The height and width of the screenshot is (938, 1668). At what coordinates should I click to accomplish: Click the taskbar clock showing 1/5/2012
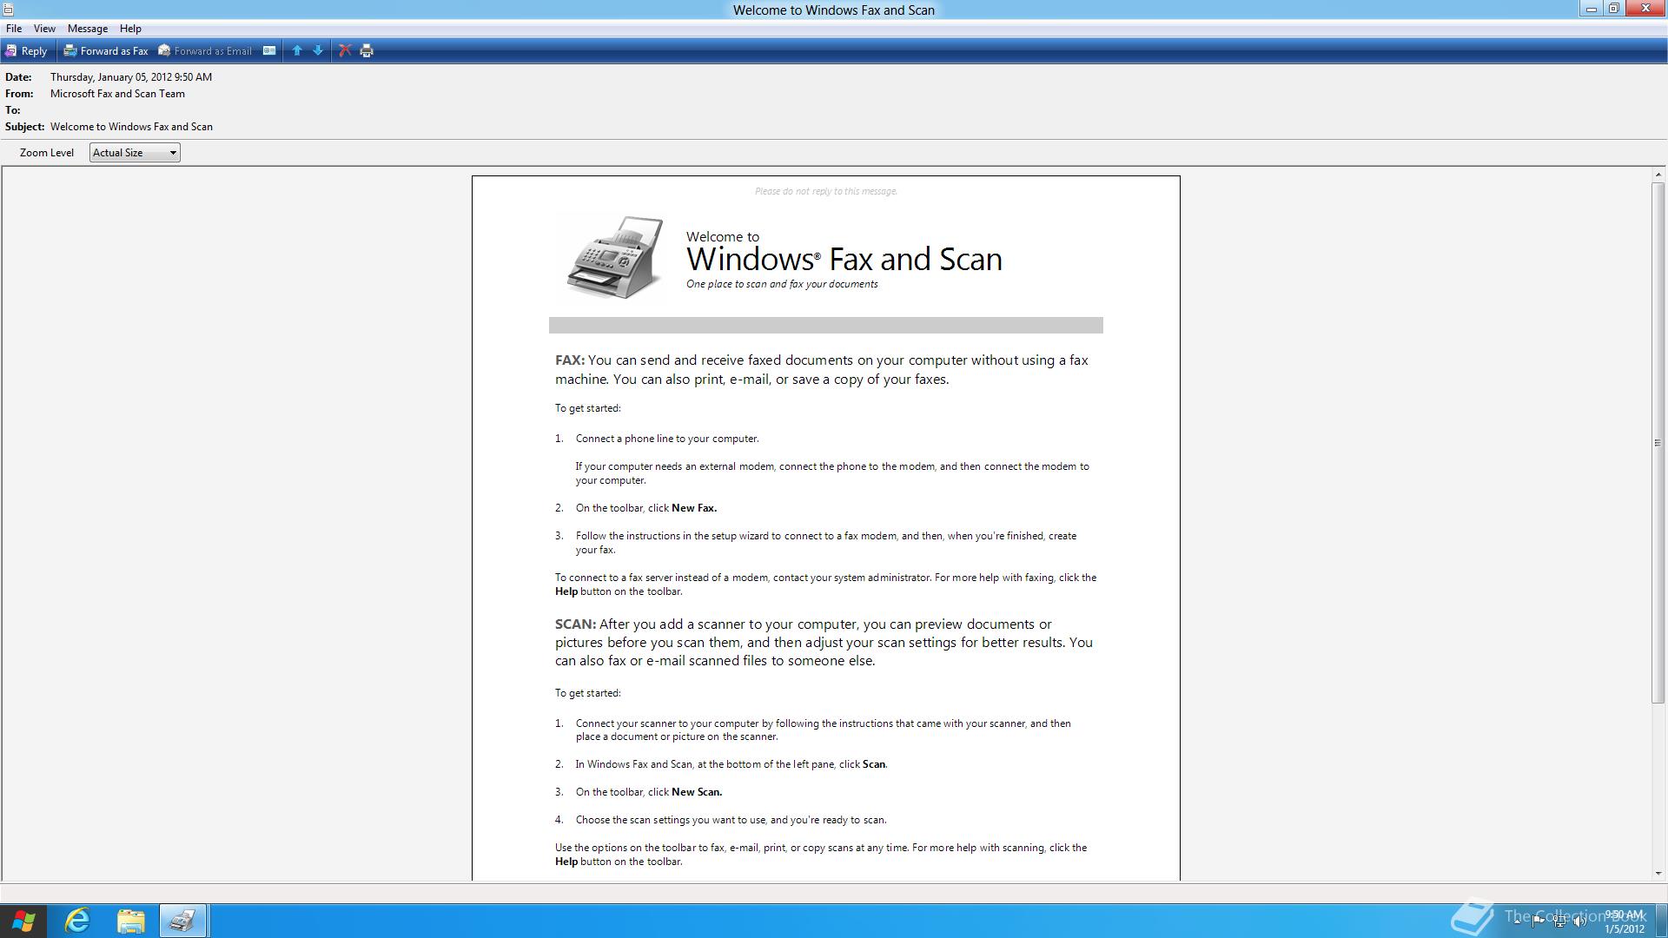[1624, 921]
